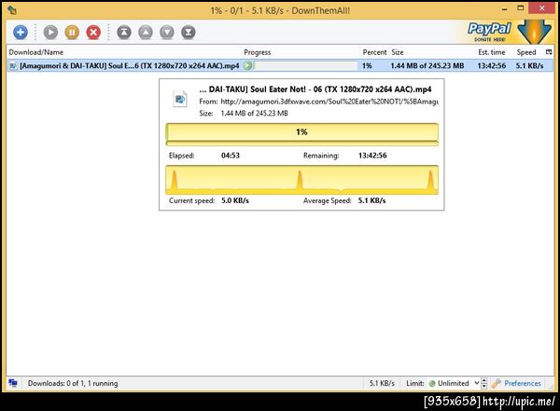Open the PayPal Donate Here link
The image size is (560, 411).
(490, 32)
